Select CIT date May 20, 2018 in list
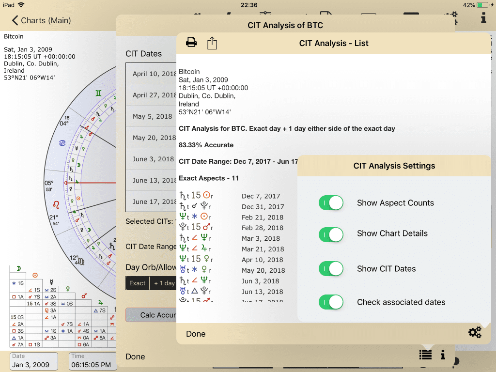Screen dimensions: 496x372 pyautogui.click(x=151, y=138)
